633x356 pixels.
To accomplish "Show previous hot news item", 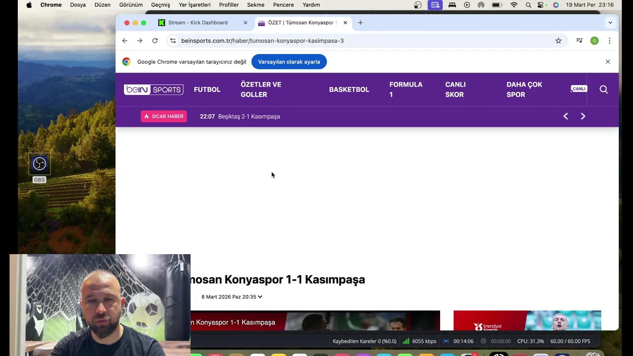I will (566, 116).
